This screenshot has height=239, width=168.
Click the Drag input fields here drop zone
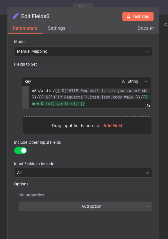click(x=87, y=126)
